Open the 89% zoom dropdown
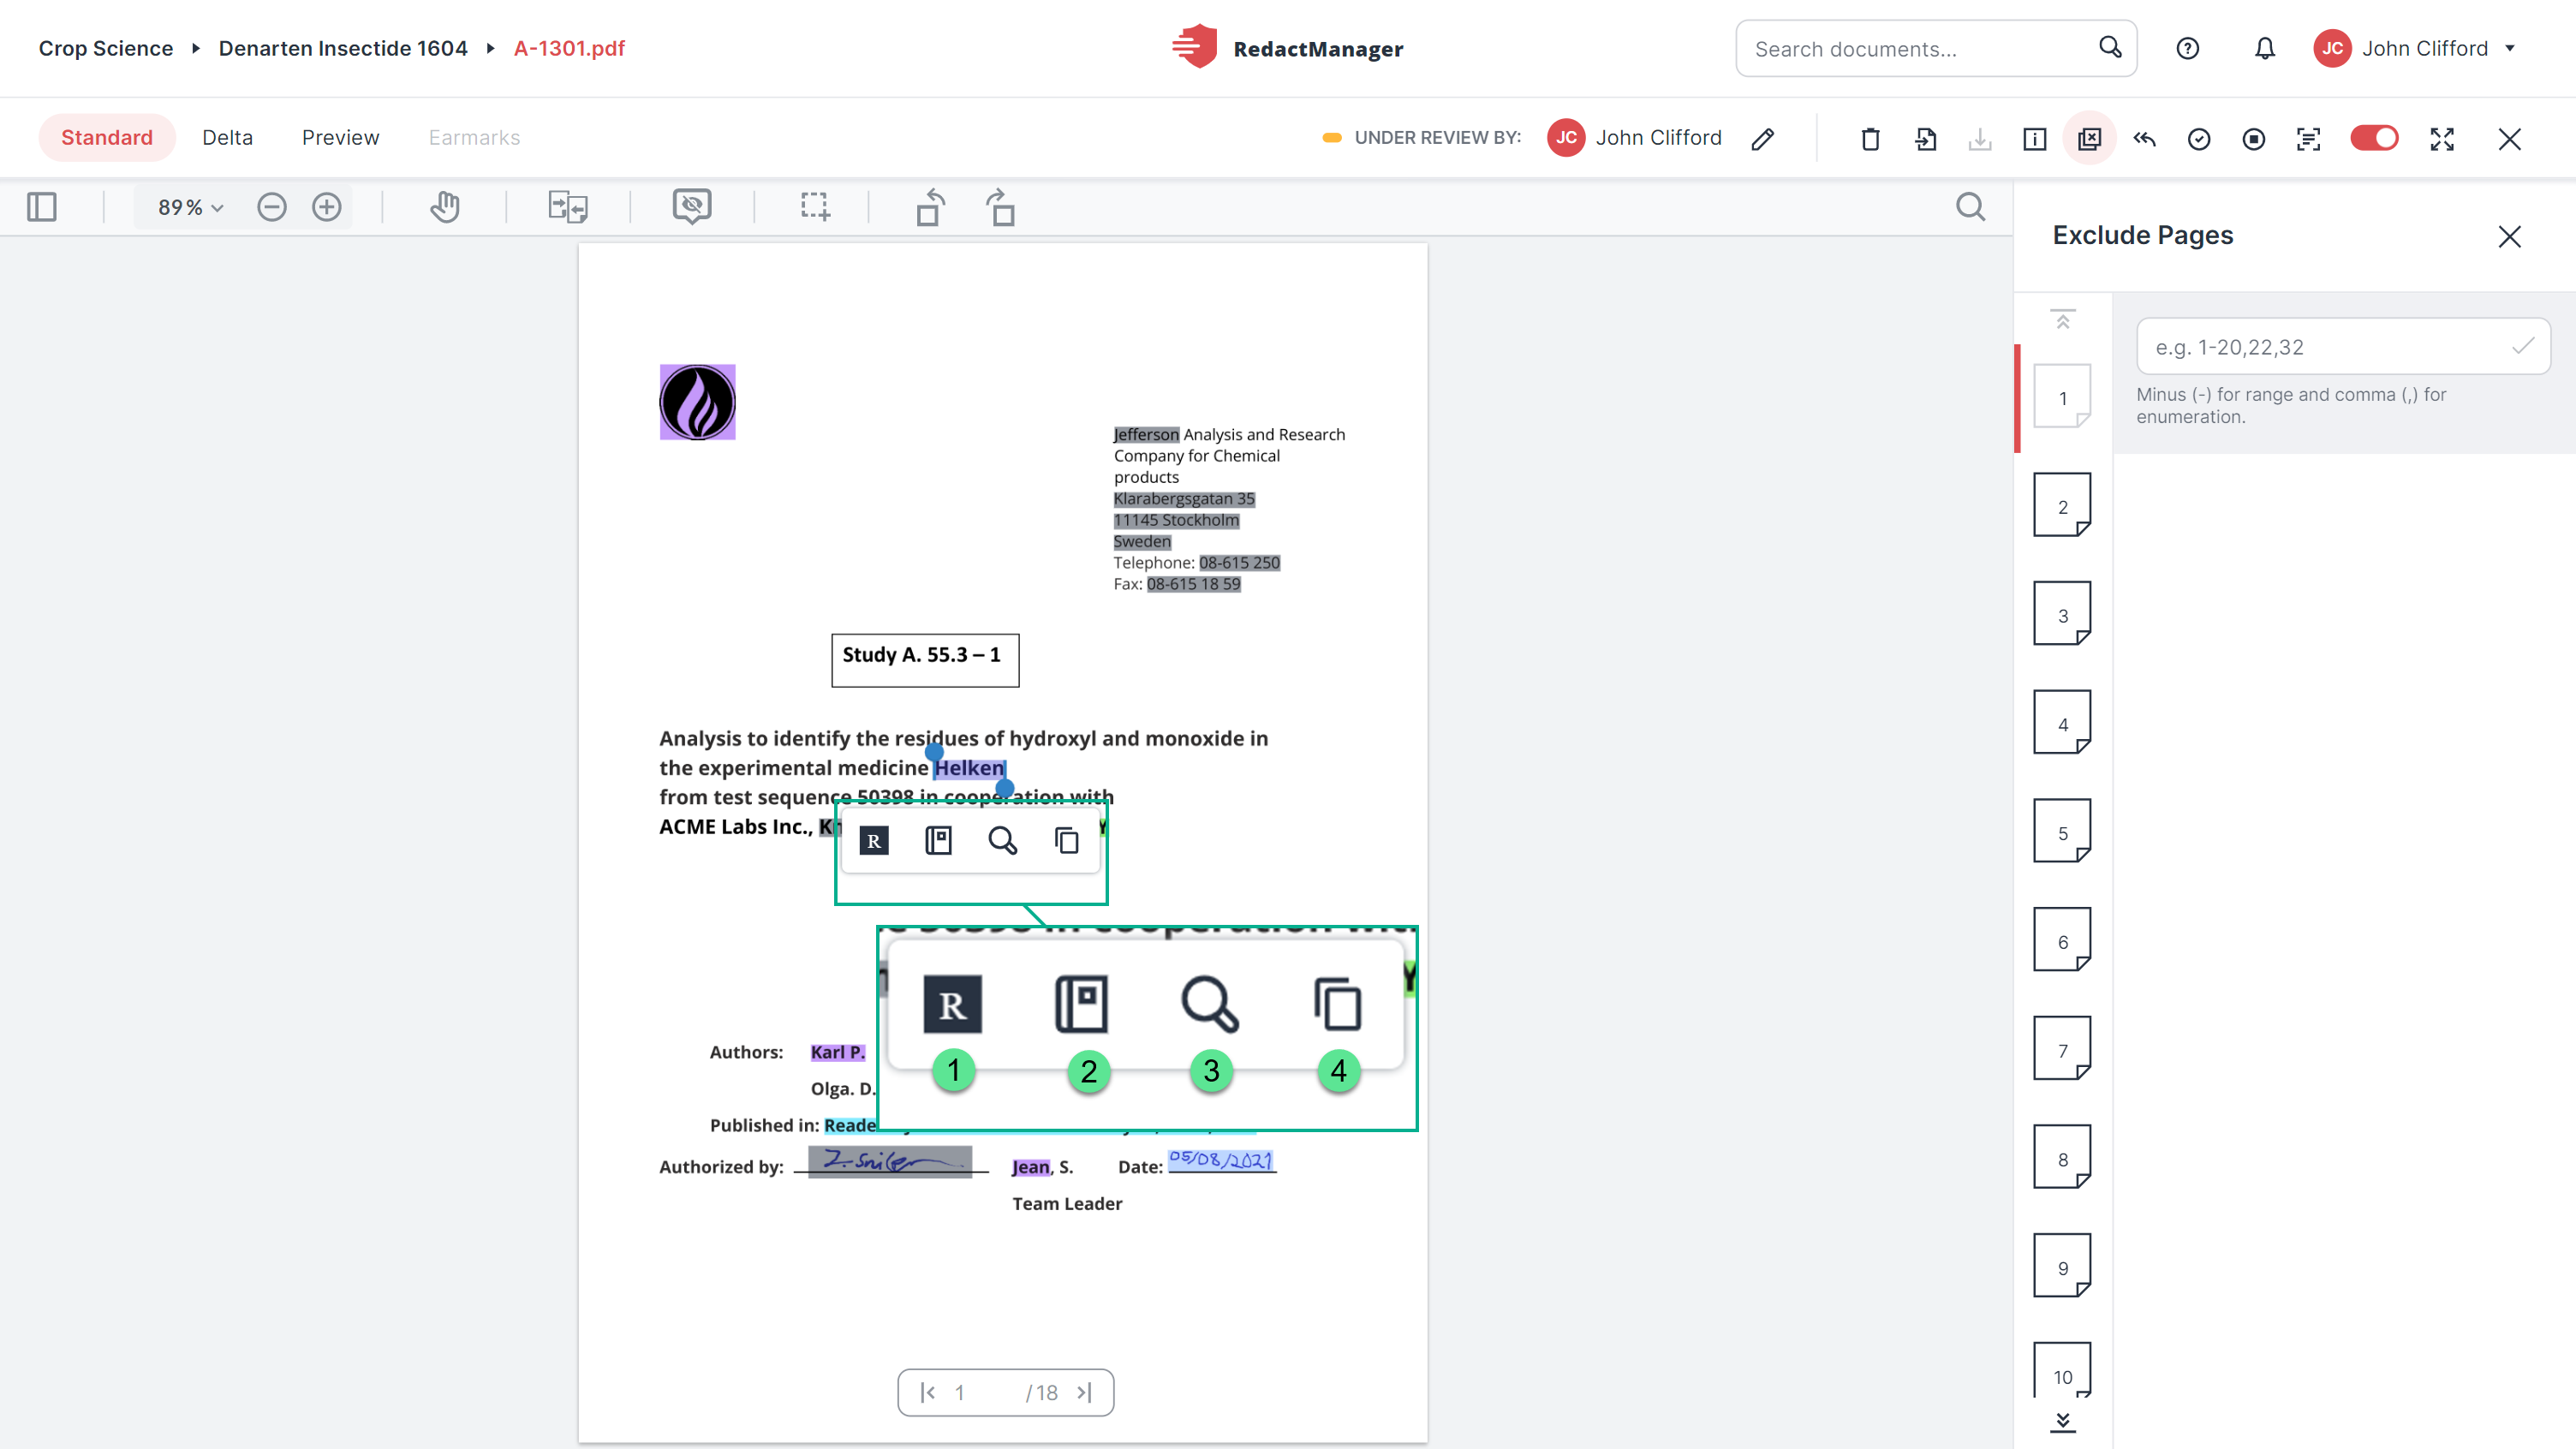2576x1449 pixels. [190, 207]
